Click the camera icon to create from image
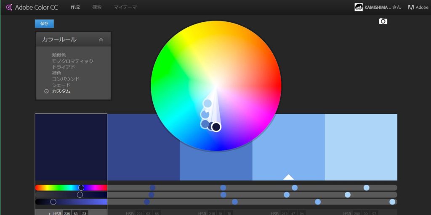Image resolution: width=431 pixels, height=215 pixels. pyautogui.click(x=383, y=21)
